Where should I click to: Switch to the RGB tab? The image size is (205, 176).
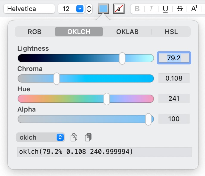35,32
